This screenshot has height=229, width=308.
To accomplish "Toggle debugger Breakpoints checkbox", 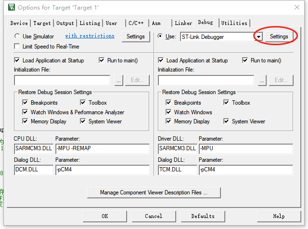I will [168, 102].
